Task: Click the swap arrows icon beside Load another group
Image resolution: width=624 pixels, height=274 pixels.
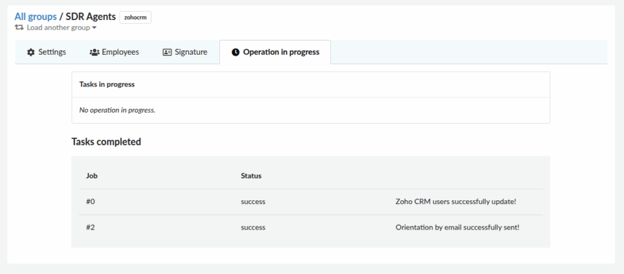Action: pos(19,27)
